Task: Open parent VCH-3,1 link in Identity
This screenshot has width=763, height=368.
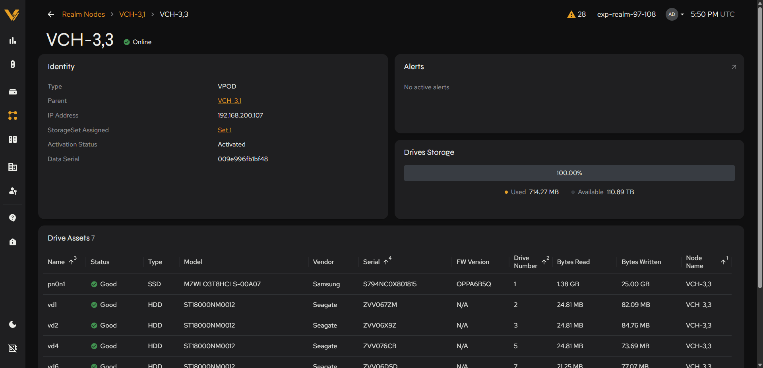Action: pos(230,101)
